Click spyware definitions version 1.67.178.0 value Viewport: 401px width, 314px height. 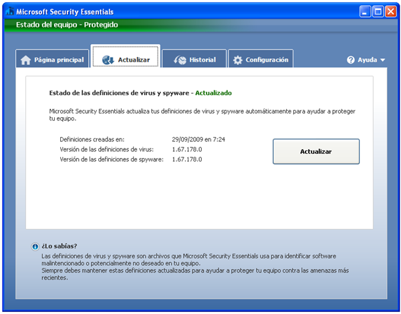187,159
